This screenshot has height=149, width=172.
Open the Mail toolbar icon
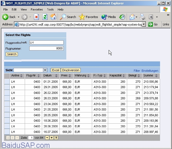coord(132,17)
